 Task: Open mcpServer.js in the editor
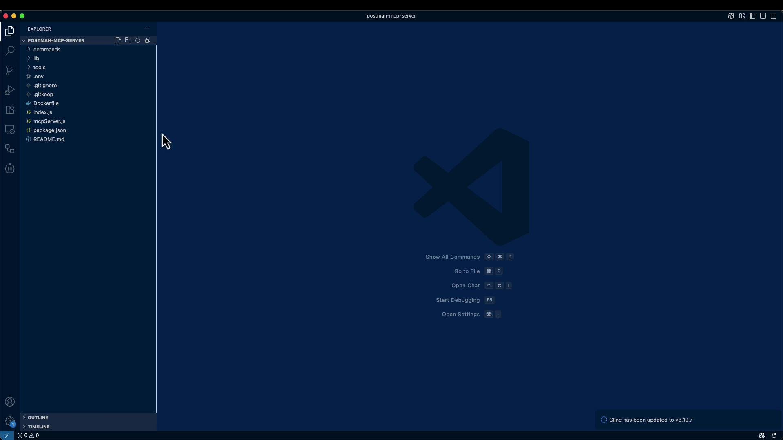(88, 121)
